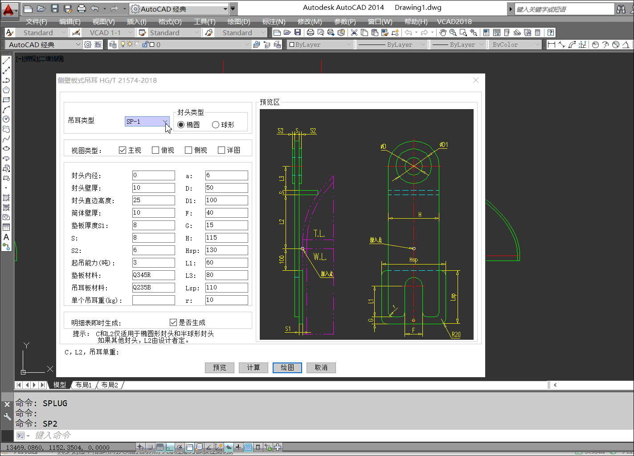Open the 绘图(D) menu
The width and height of the screenshot is (634, 456).
(x=239, y=21)
